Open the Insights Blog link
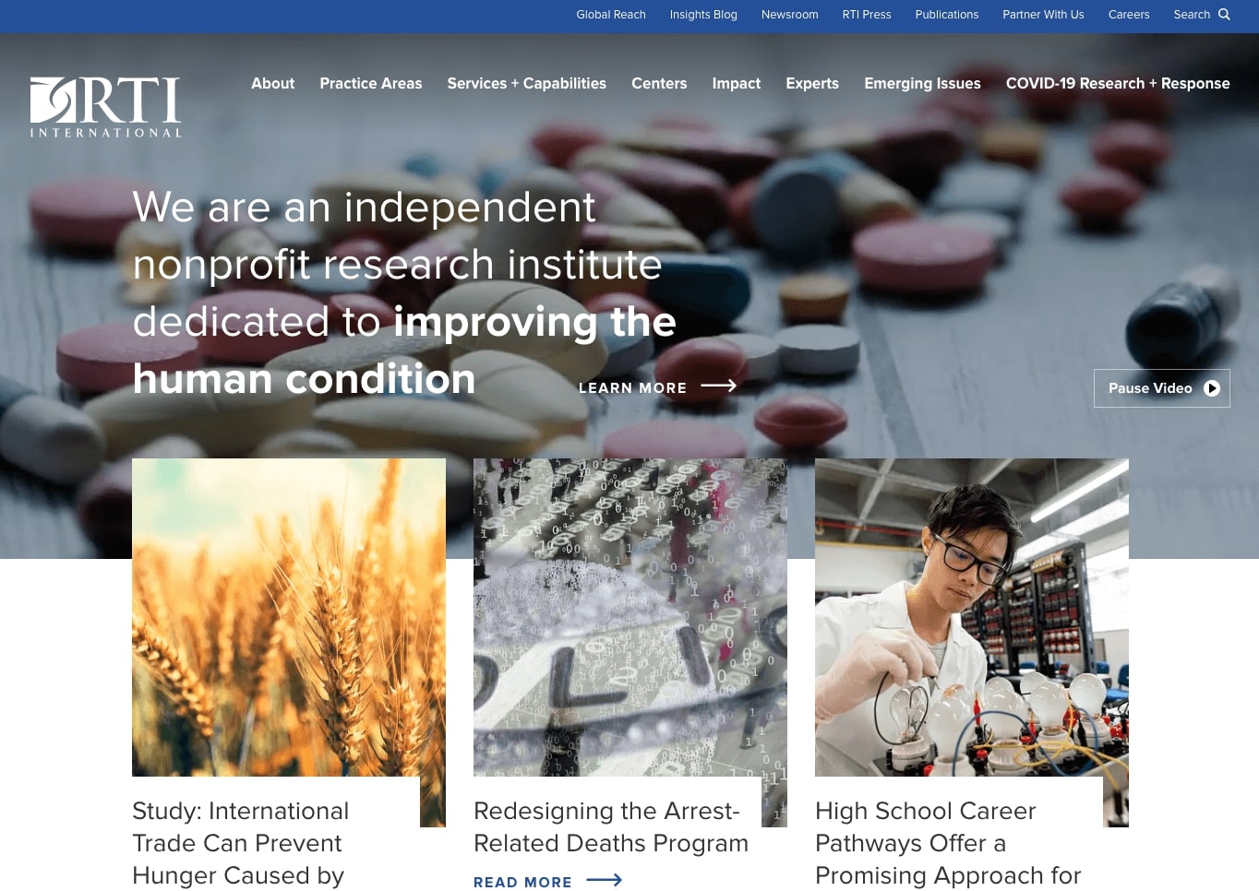 [x=703, y=15]
